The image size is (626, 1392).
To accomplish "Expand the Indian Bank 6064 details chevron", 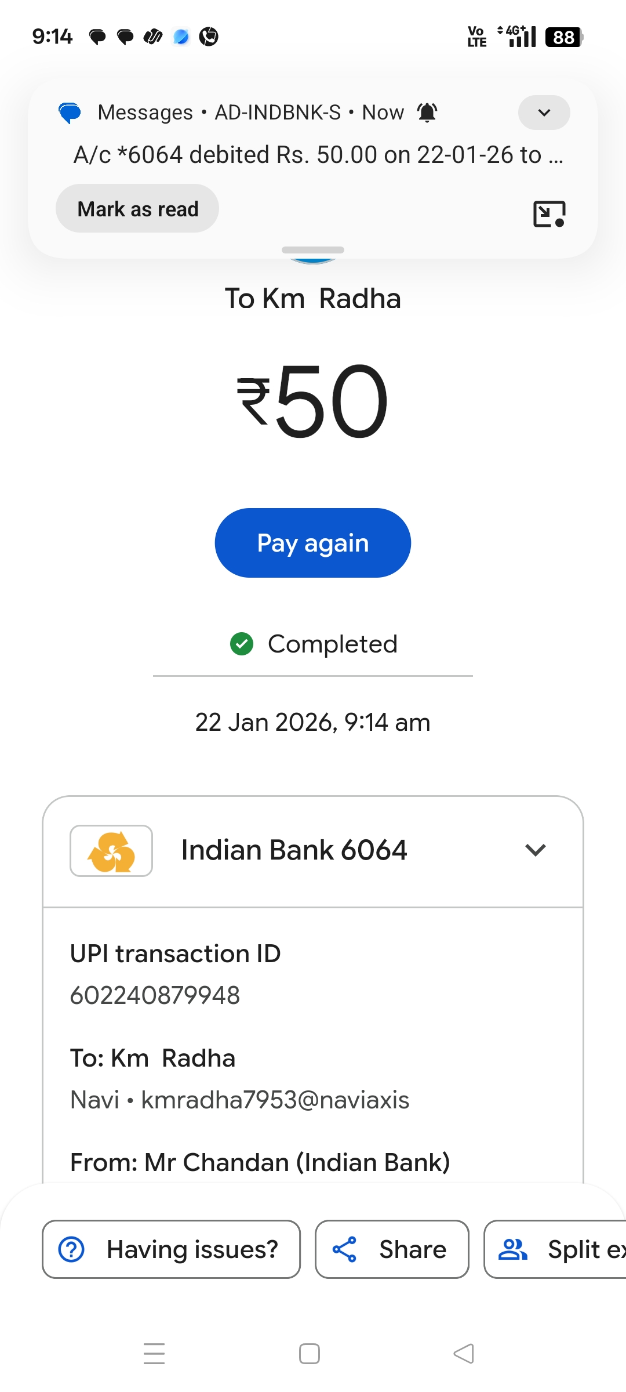I will click(x=535, y=850).
